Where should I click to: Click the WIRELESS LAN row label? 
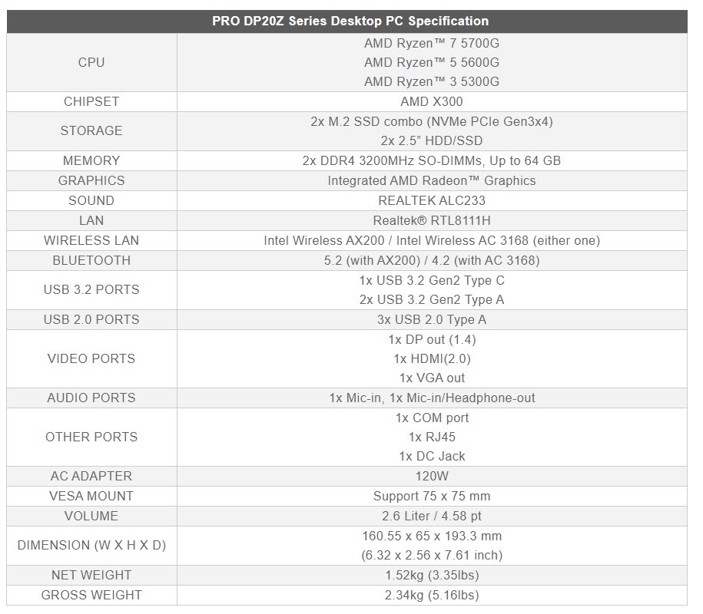click(91, 240)
